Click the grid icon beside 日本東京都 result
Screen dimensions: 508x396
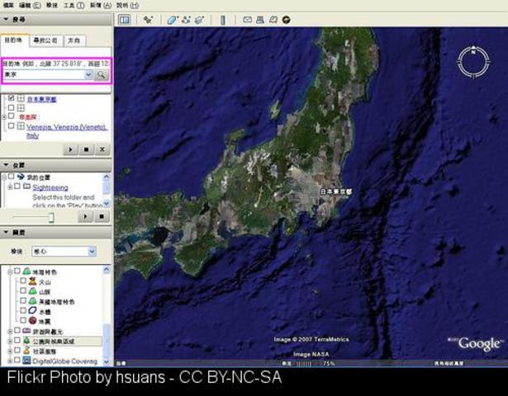[21, 98]
